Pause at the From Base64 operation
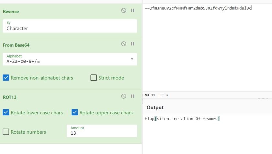Image resolution: width=272 pixels, height=154 pixels. [132, 44]
